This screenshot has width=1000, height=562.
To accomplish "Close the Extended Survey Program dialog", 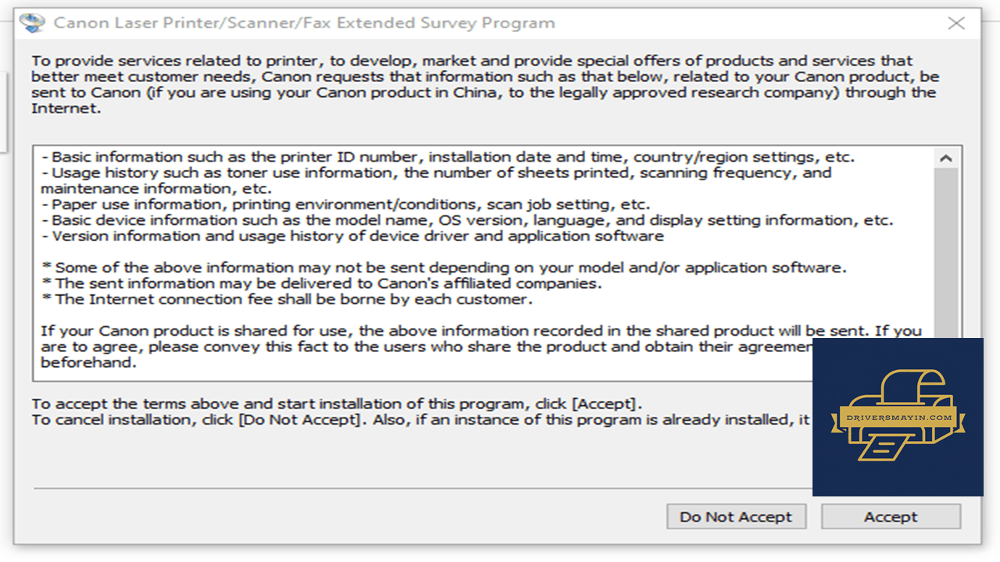I will [x=956, y=23].
